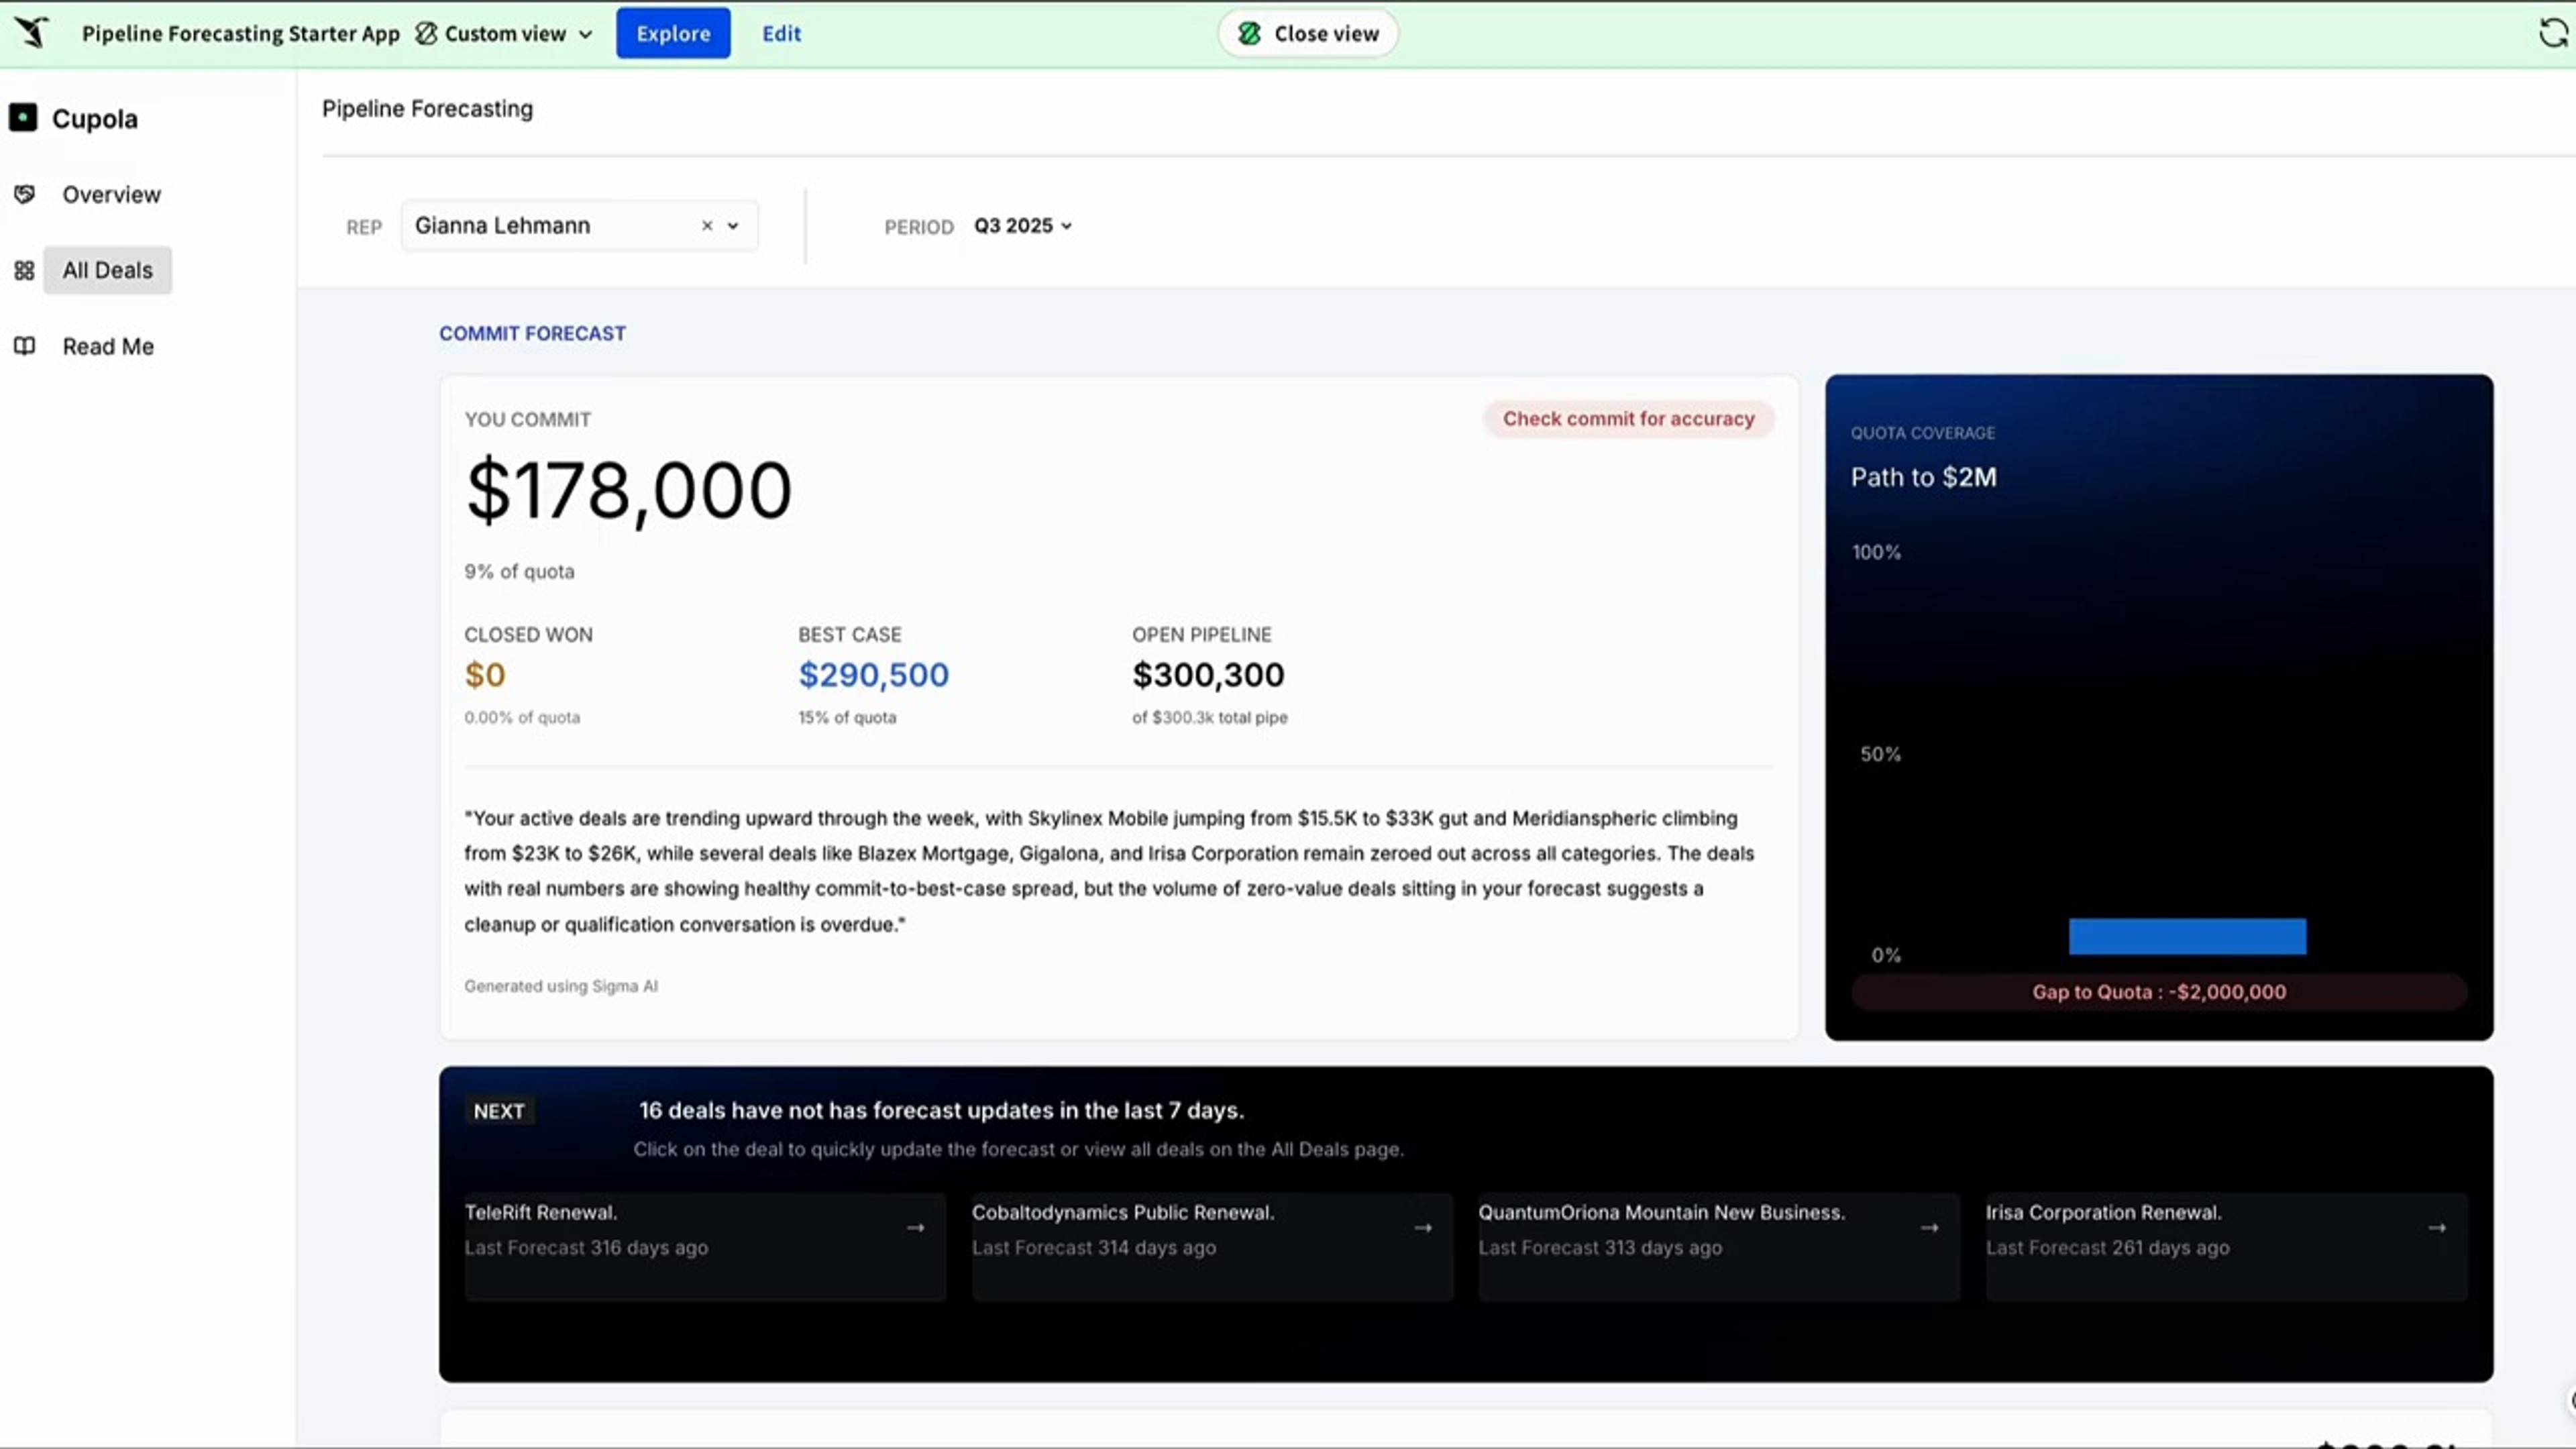Switch to Explore mode
The image size is (2576, 1449).
point(673,33)
